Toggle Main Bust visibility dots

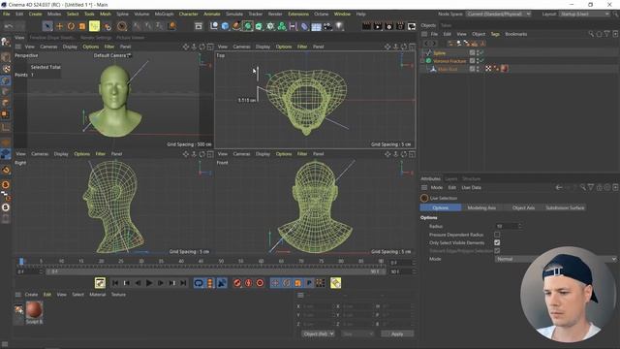point(478,69)
